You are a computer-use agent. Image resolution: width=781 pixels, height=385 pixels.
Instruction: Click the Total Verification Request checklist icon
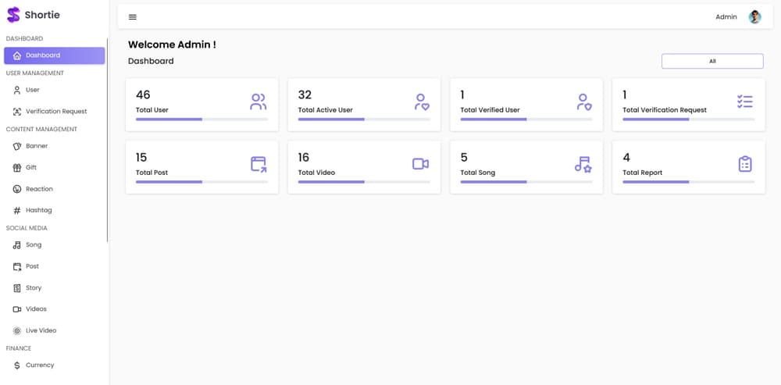[745, 102]
